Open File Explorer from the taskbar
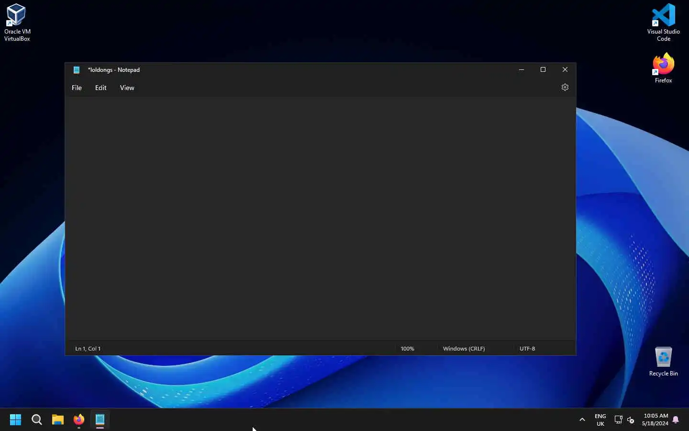Image resolution: width=689 pixels, height=431 pixels. [x=58, y=420]
